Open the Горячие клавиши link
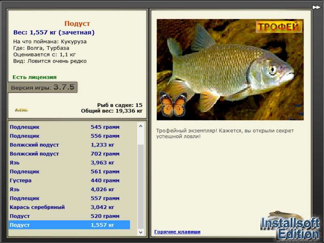Image resolution: width=324 pixels, height=243 pixels. coord(177,232)
